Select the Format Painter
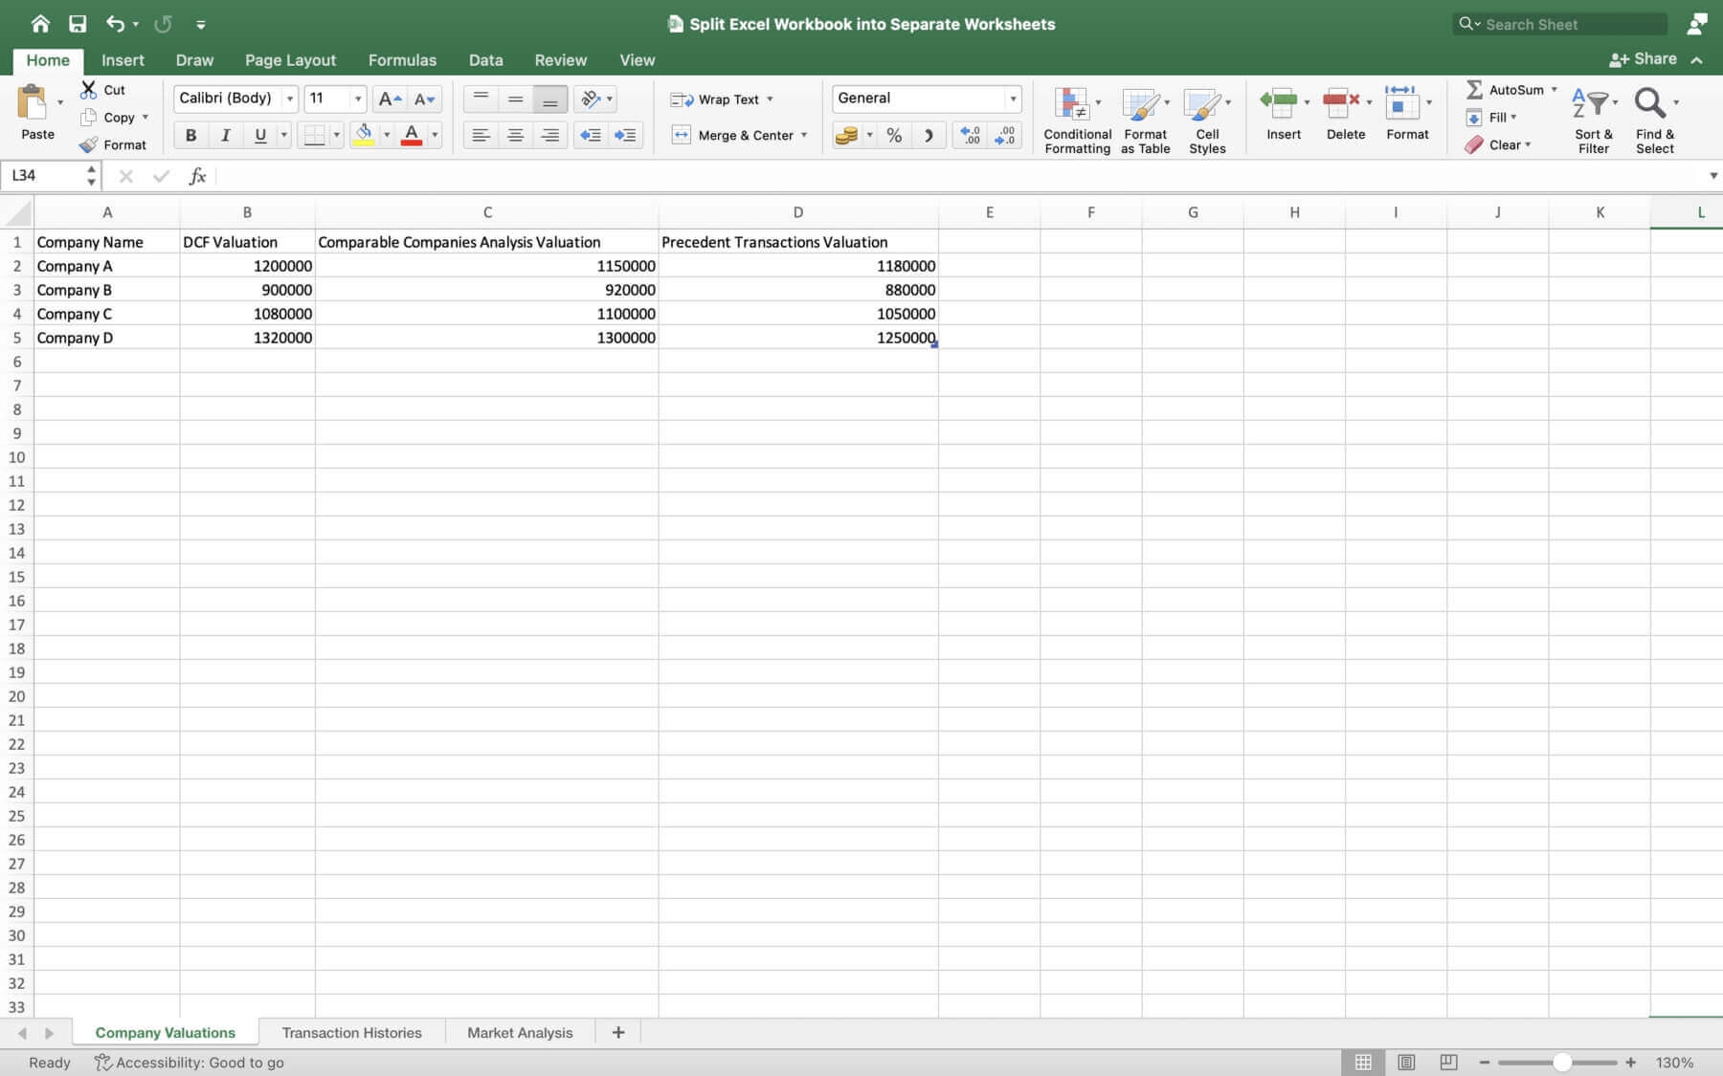 click(x=114, y=144)
